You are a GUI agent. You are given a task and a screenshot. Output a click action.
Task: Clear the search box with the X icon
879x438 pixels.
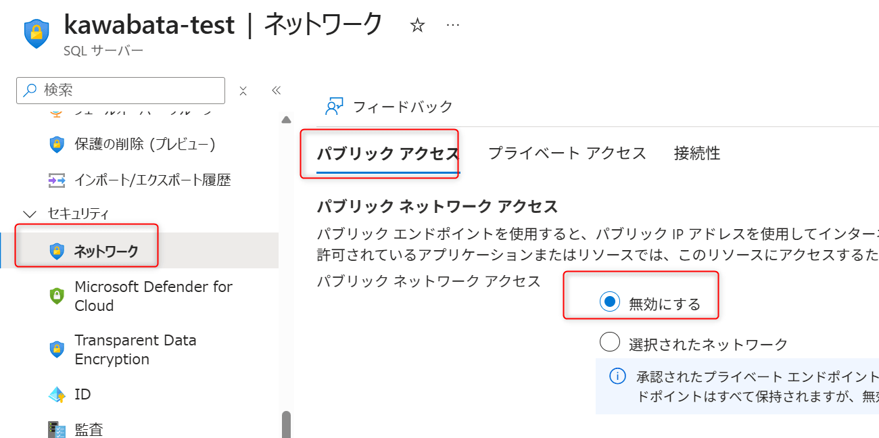tap(243, 91)
